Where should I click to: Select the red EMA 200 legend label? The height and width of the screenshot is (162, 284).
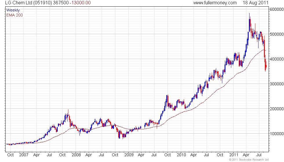pos(14,15)
